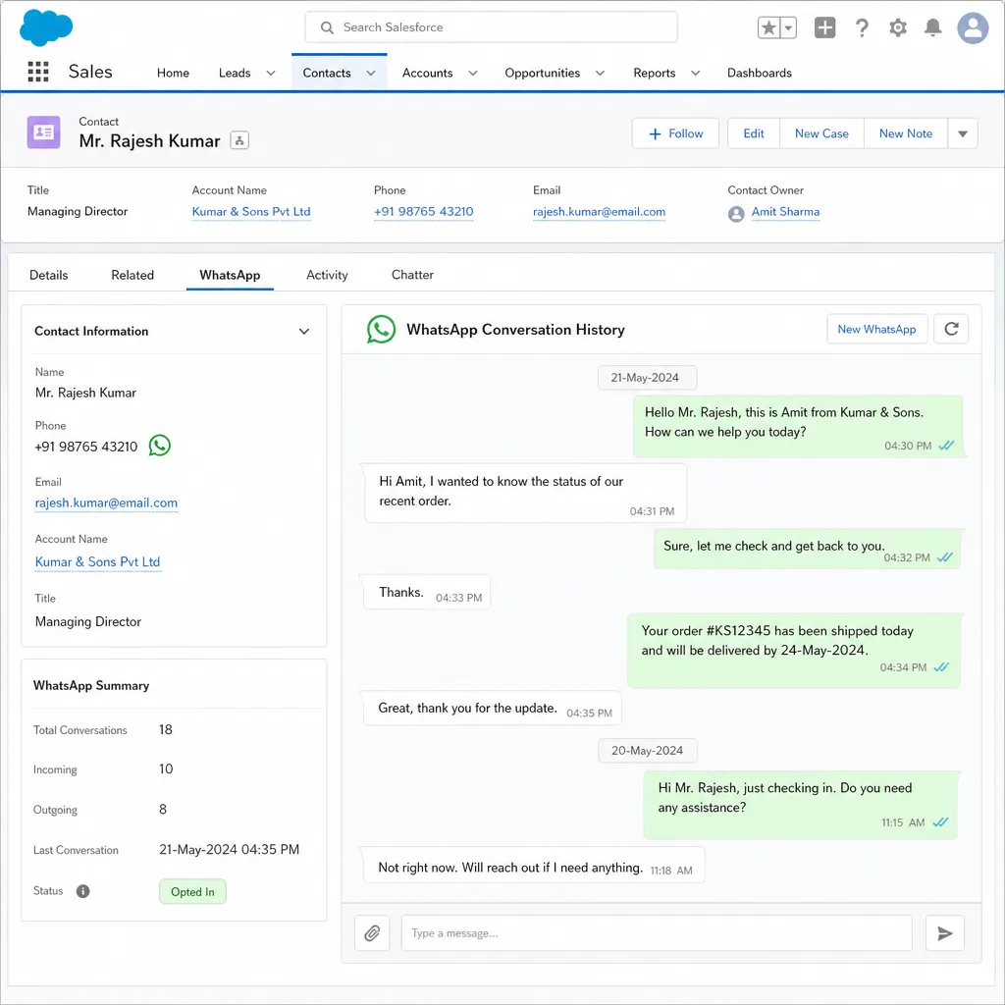The width and height of the screenshot is (1005, 1005).
Task: Click the header phone number link
Action: click(x=424, y=212)
